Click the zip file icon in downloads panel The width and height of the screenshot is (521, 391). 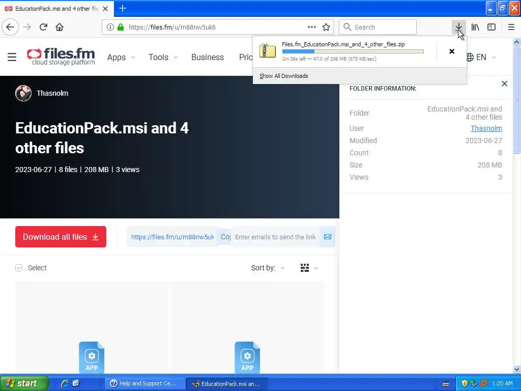(268, 51)
